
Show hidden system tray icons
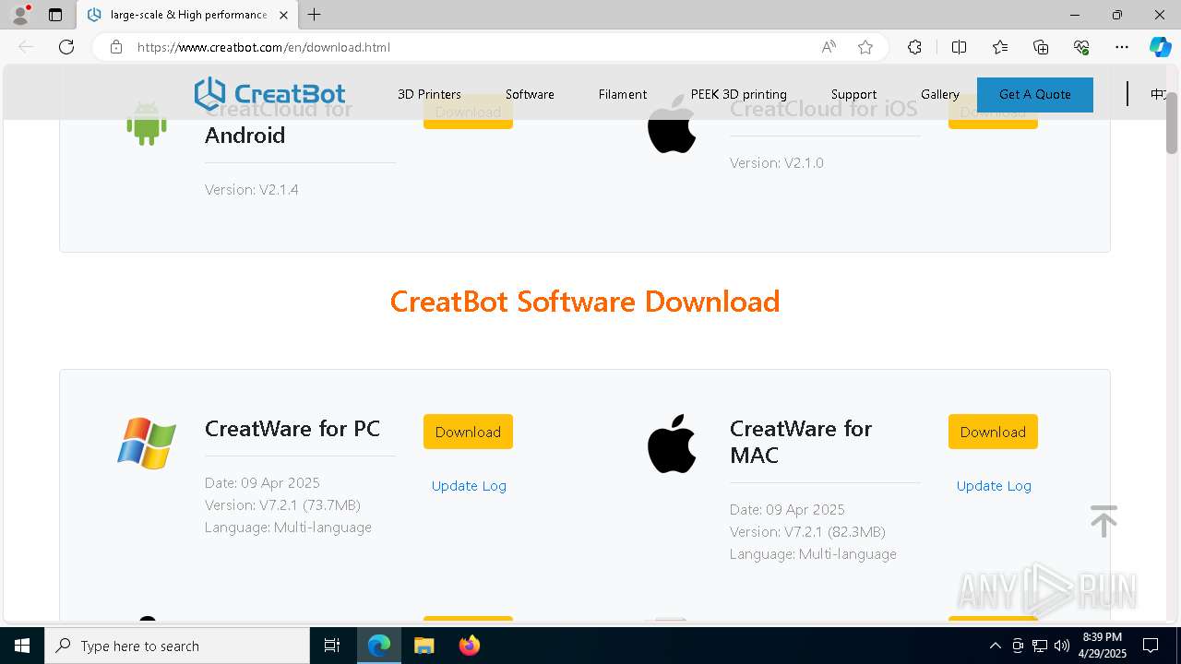tap(995, 646)
